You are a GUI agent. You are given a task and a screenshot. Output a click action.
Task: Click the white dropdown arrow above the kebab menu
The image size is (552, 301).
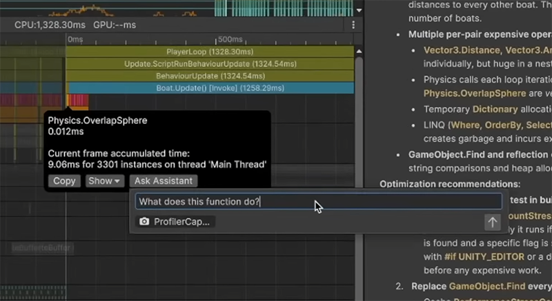tap(359, 10)
